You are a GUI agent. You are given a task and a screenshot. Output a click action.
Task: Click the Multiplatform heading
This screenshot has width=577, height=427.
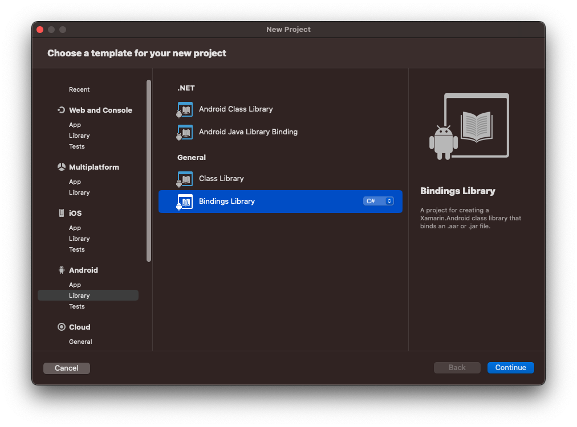tap(94, 167)
